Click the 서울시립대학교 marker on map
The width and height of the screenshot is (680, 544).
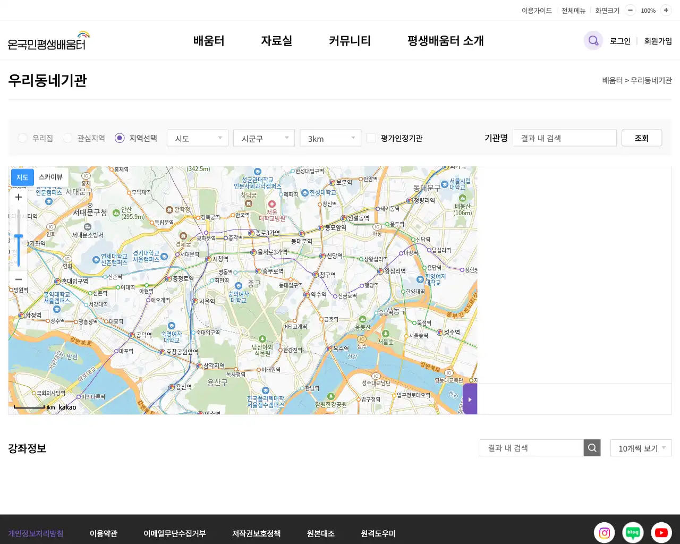(x=444, y=184)
